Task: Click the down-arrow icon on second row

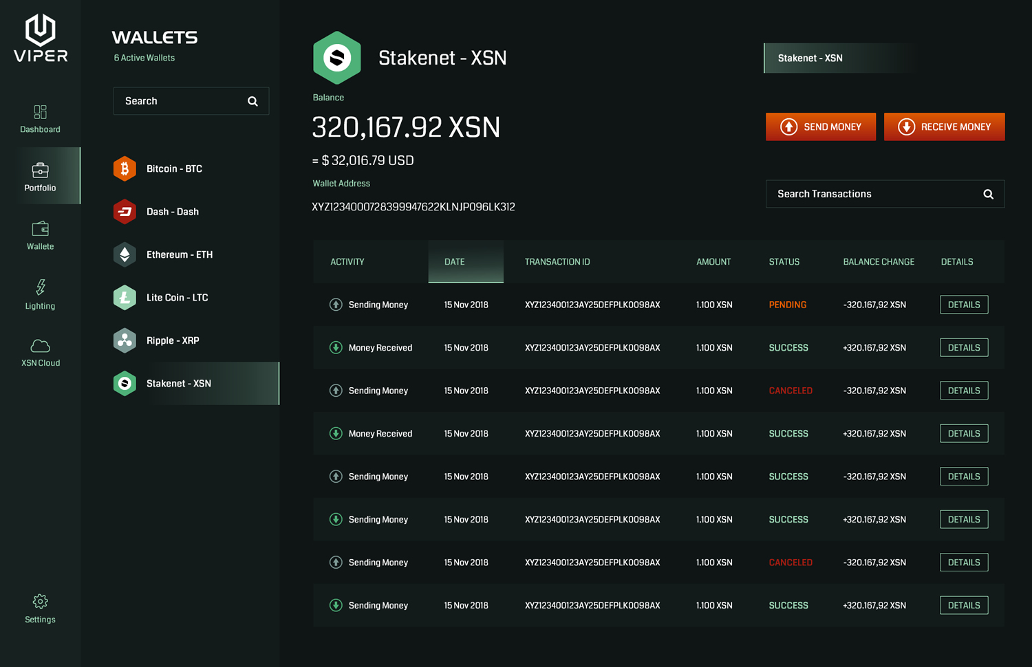Action: (x=336, y=347)
